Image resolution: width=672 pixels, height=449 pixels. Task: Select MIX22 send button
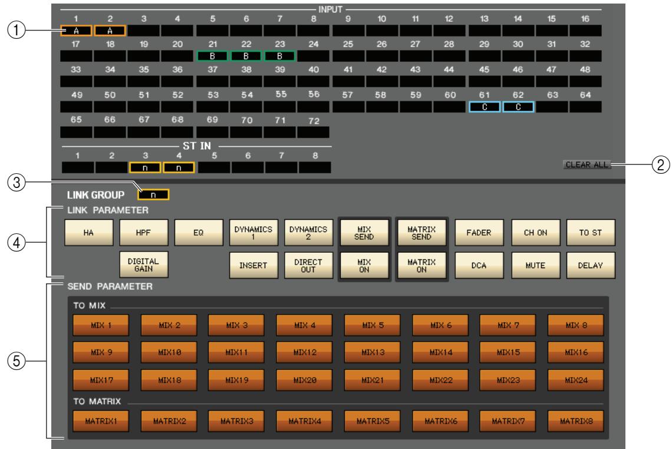click(x=440, y=380)
